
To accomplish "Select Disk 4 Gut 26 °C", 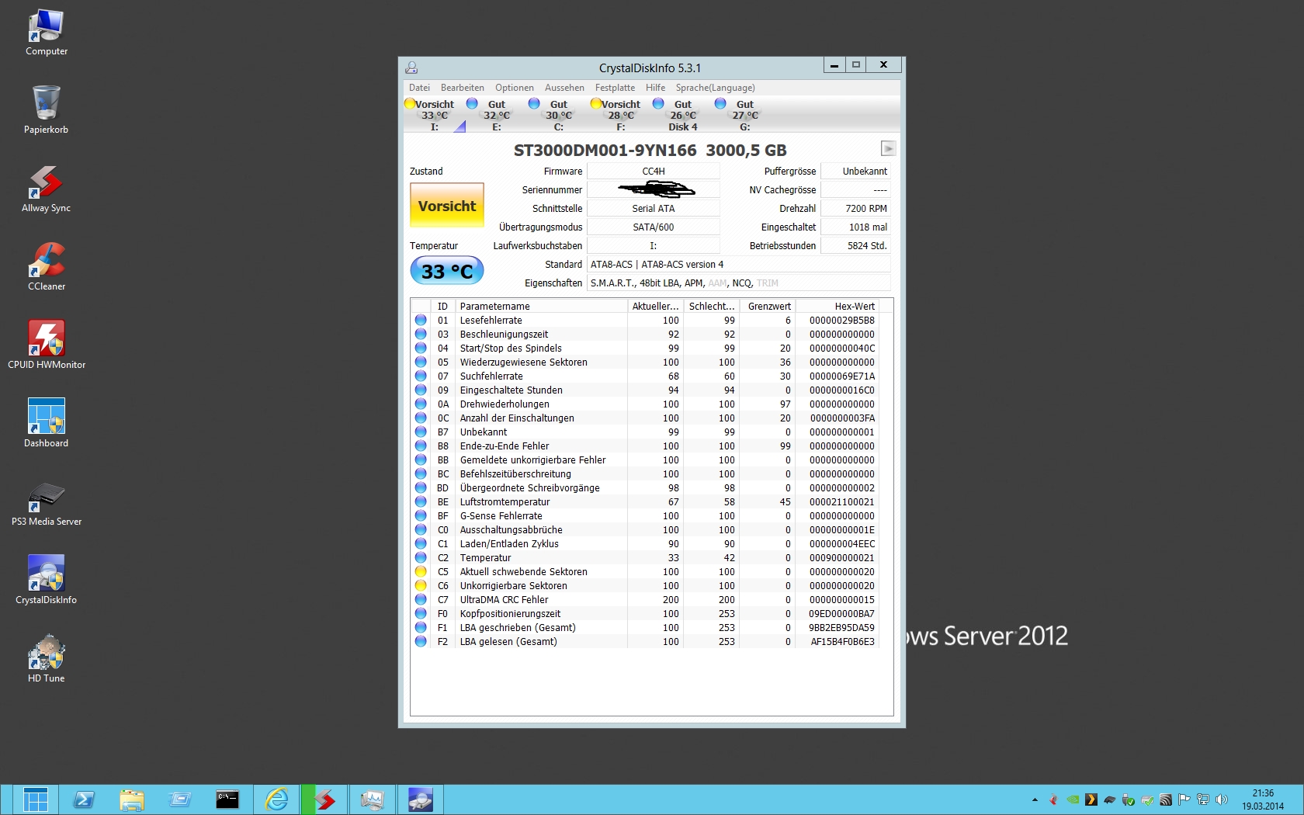I will 682,115.
